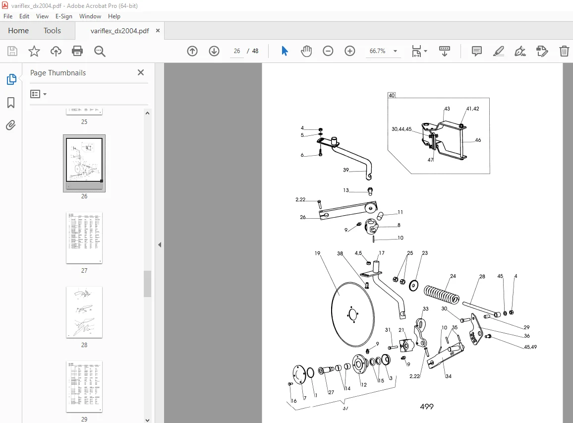
Task: Go to previous page arrow
Action: [192, 51]
